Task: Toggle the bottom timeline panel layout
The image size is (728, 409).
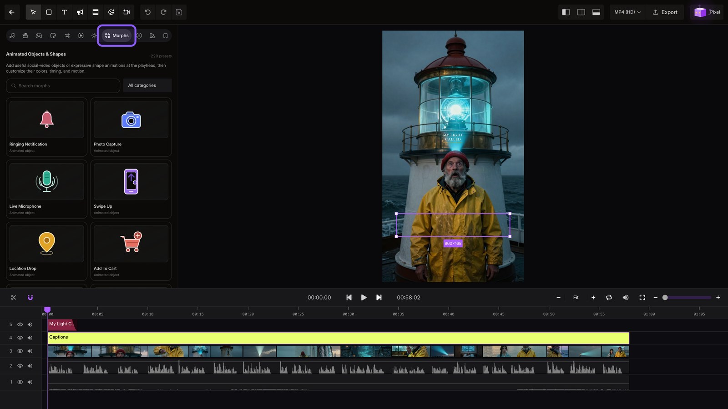Action: pyautogui.click(x=596, y=12)
